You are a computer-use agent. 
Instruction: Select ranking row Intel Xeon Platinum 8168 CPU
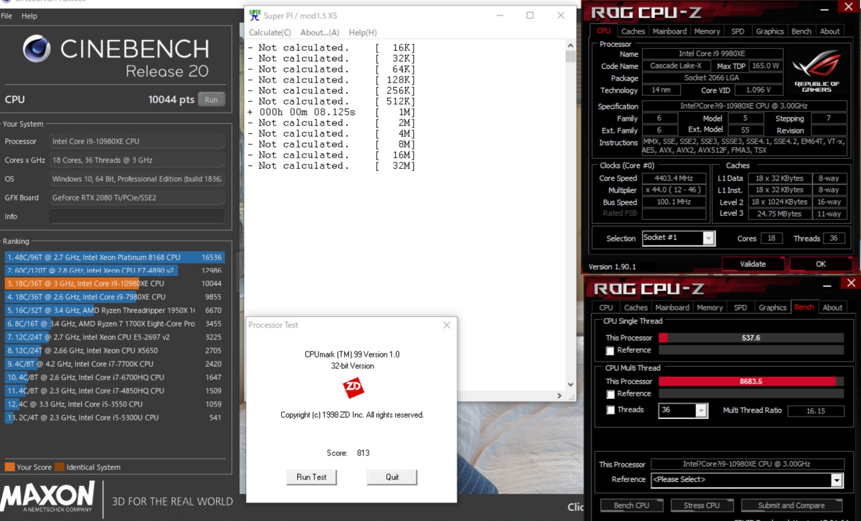114,257
